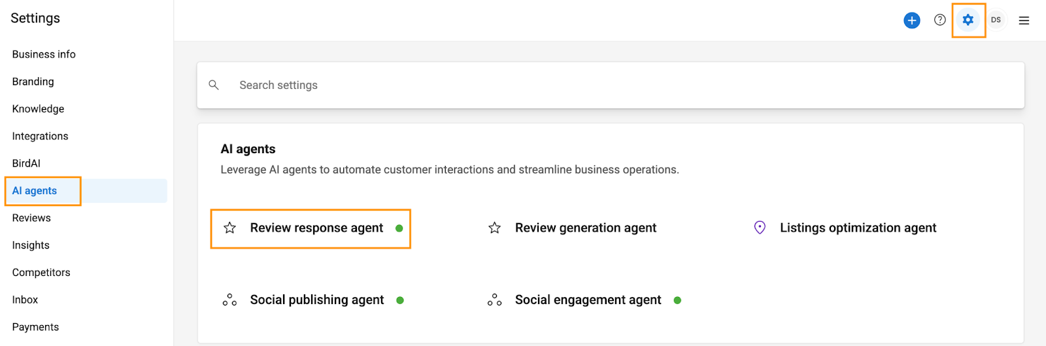
Task: Click the dots icon beside Social publishing agent
Action: (x=229, y=300)
